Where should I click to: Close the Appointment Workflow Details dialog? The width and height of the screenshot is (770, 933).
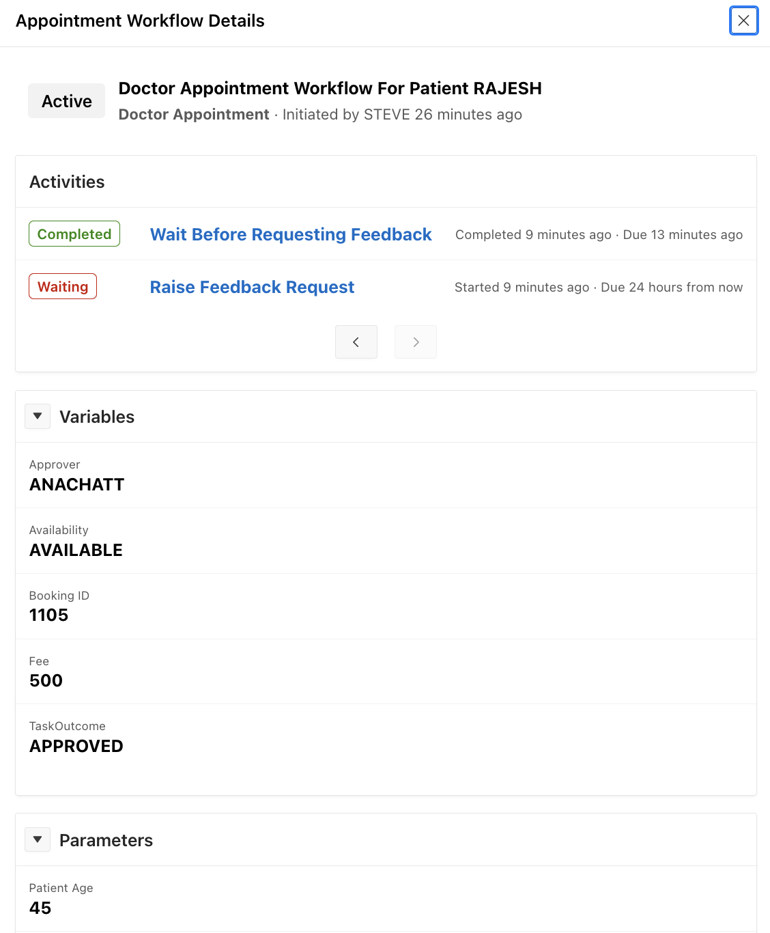click(743, 20)
